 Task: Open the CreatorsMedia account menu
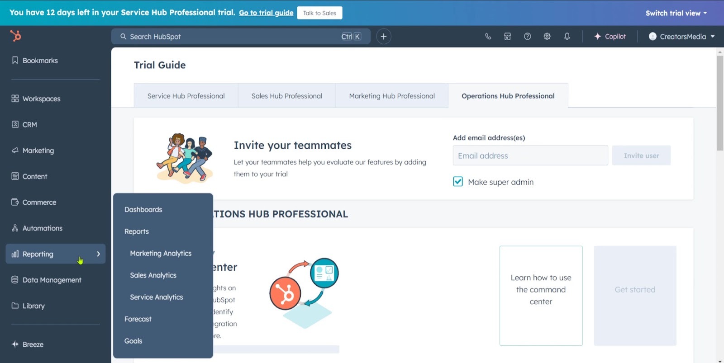point(681,37)
